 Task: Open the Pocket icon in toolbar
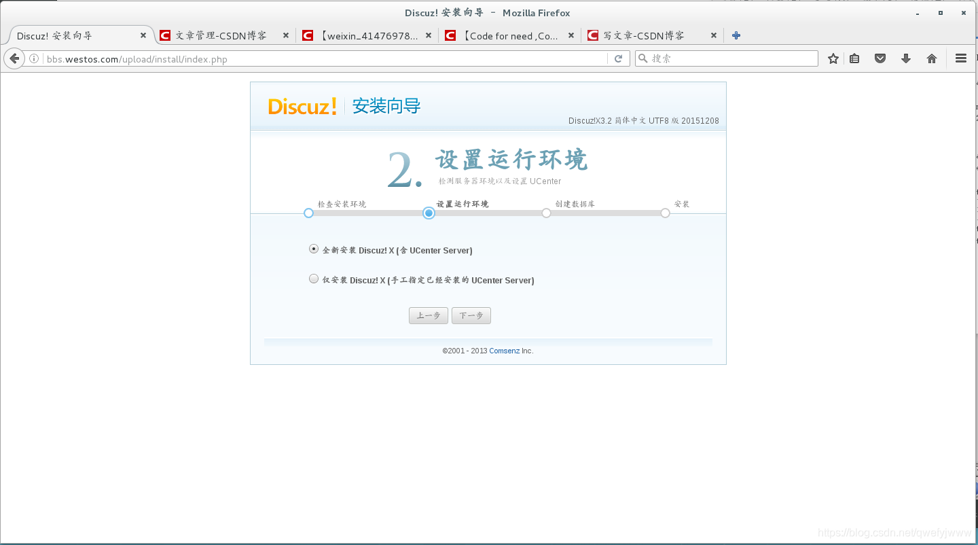tap(880, 59)
